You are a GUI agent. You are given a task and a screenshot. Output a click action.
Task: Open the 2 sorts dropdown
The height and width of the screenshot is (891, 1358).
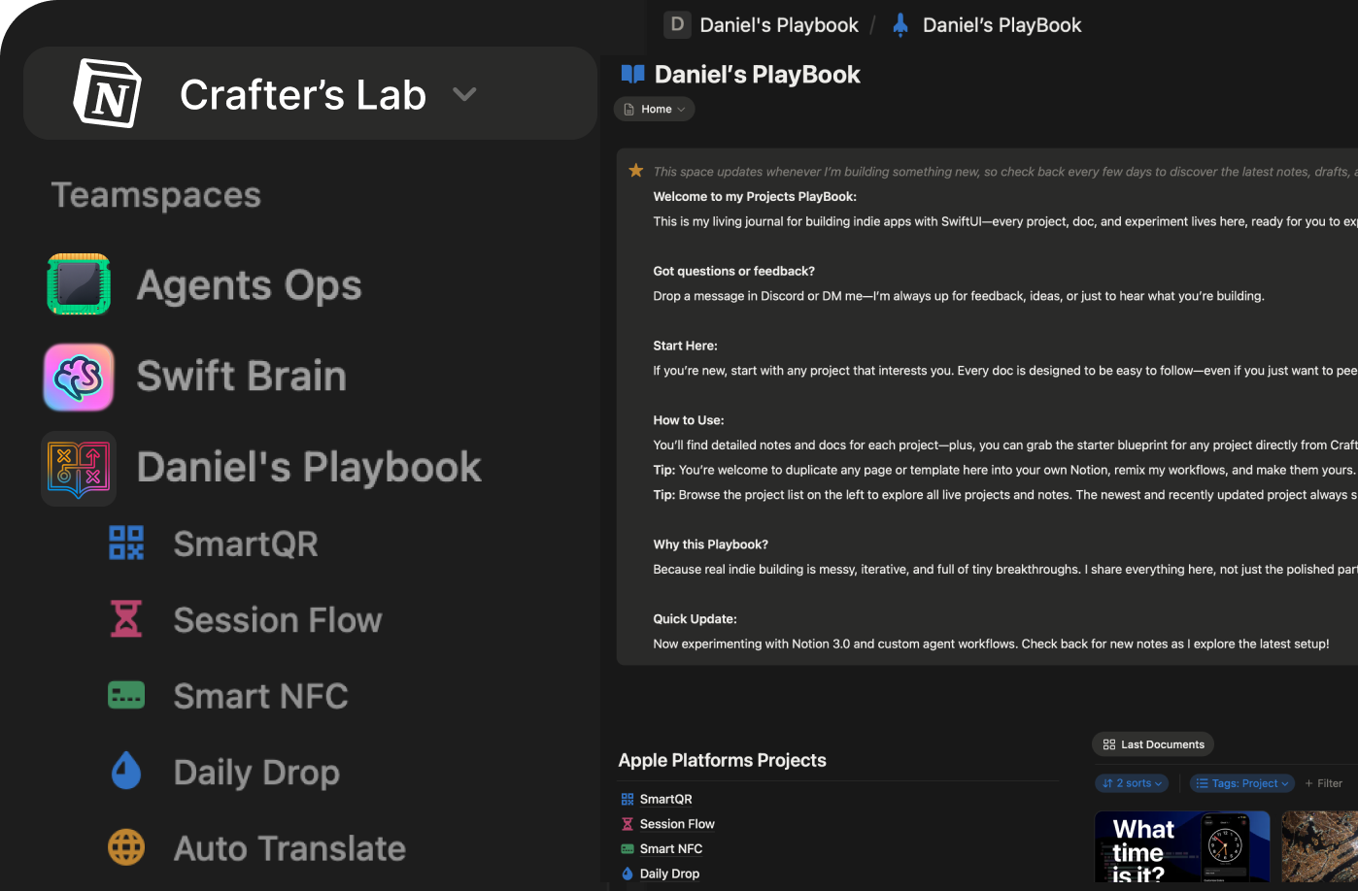1133,783
